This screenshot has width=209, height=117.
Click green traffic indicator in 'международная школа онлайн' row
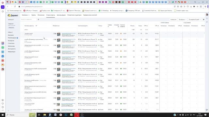[121, 45]
